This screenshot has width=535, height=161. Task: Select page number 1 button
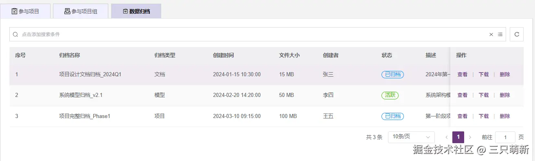(x=458, y=137)
